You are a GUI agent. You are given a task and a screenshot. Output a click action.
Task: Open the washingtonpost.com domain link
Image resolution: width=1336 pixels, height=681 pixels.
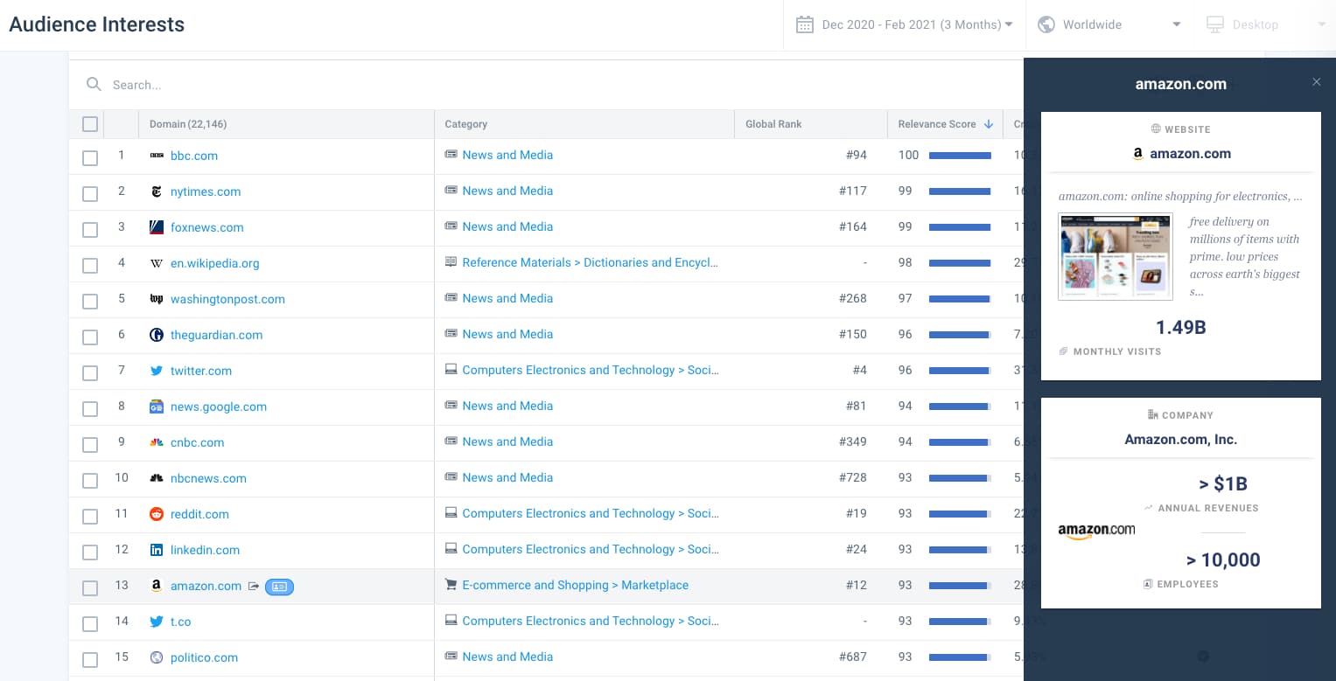tap(227, 299)
